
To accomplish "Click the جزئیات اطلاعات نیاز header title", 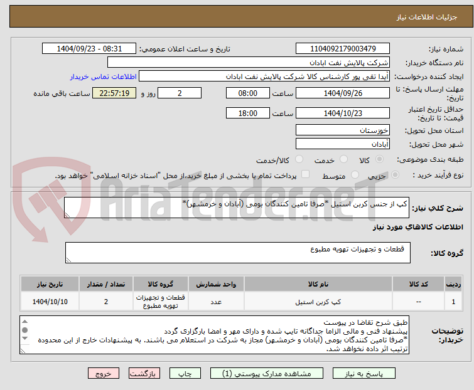I will (427, 17).
